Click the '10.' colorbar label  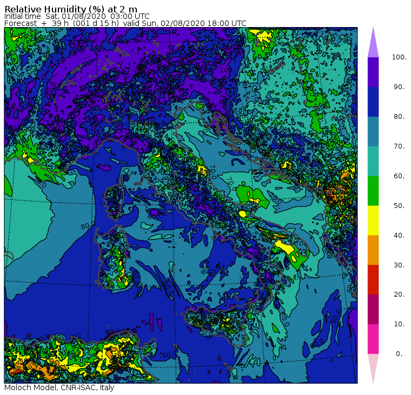[x=399, y=324]
